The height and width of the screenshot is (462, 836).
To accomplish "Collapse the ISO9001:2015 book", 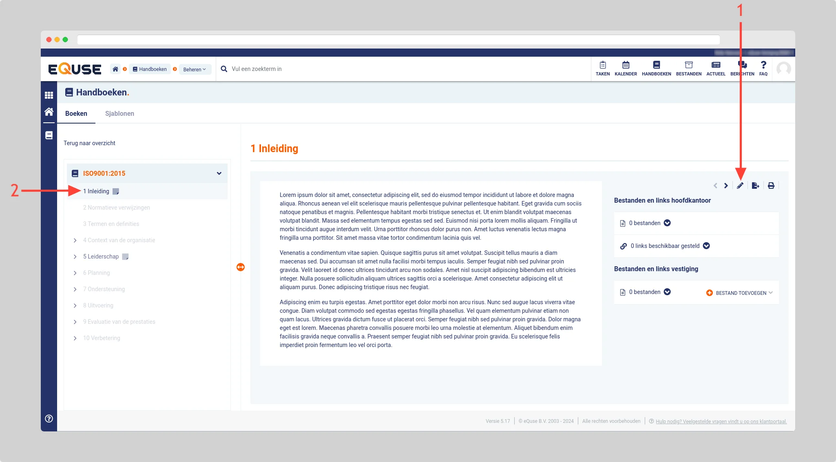I will 219,173.
